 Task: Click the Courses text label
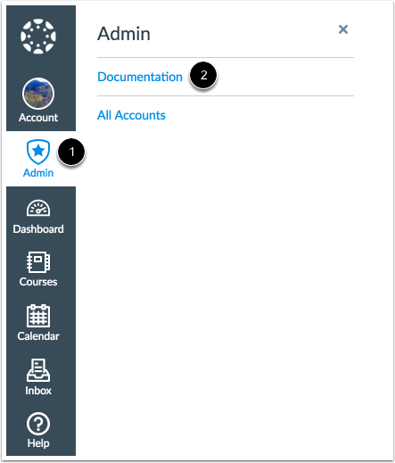pos(38,282)
